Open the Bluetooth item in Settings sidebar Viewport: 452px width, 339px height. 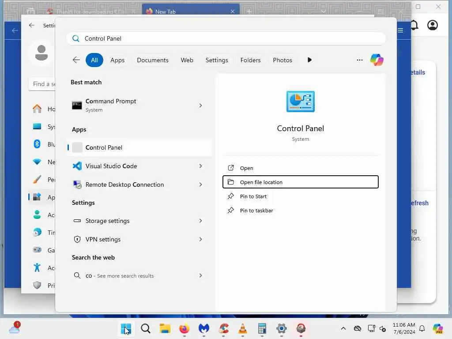click(42, 144)
